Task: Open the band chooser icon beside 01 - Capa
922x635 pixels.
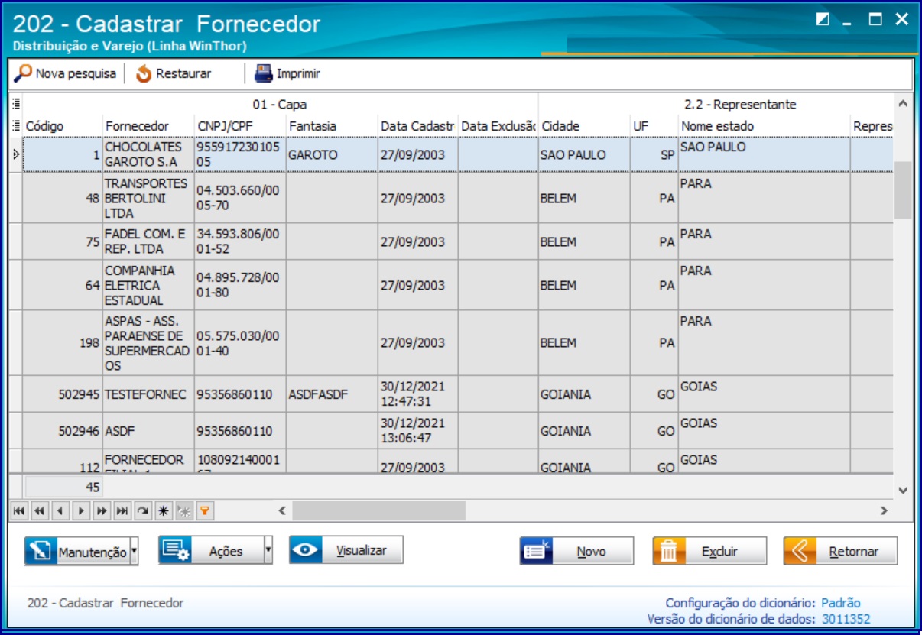Action: (x=16, y=104)
